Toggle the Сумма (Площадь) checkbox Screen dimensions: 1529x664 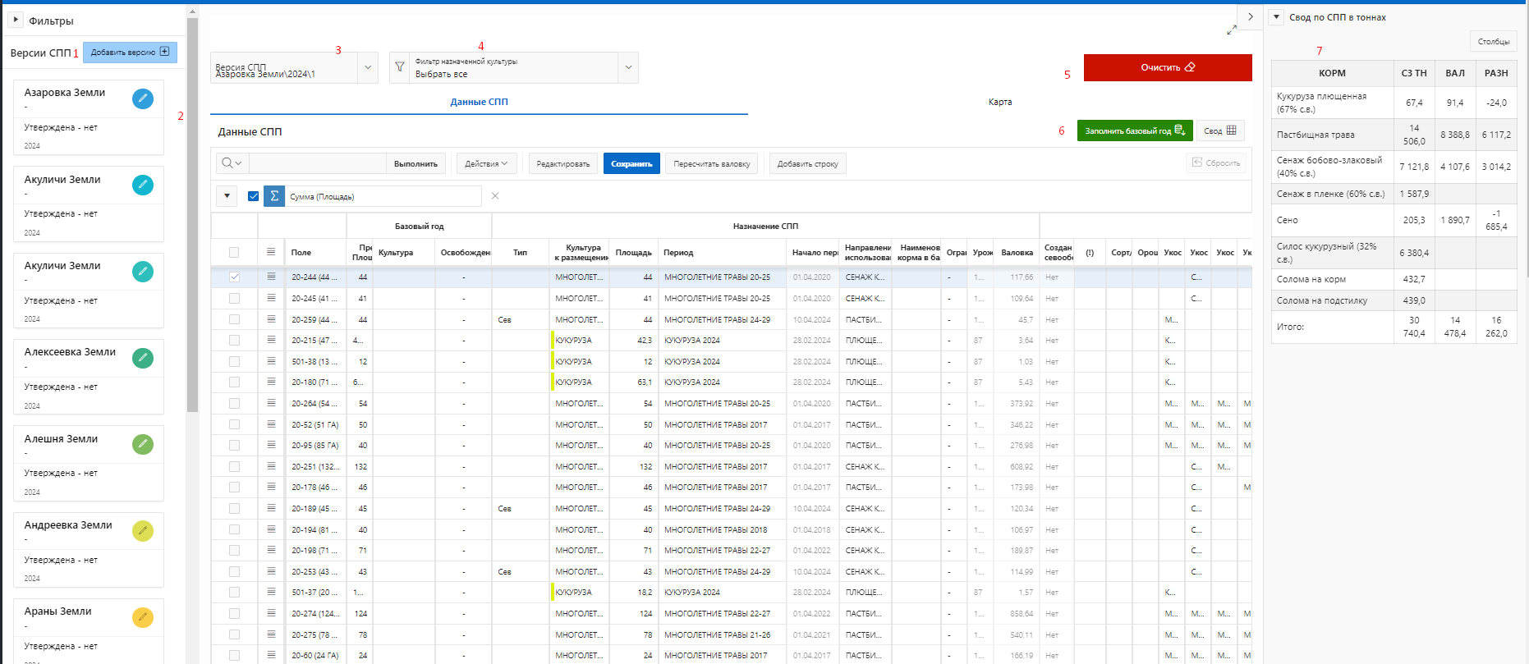coord(253,196)
